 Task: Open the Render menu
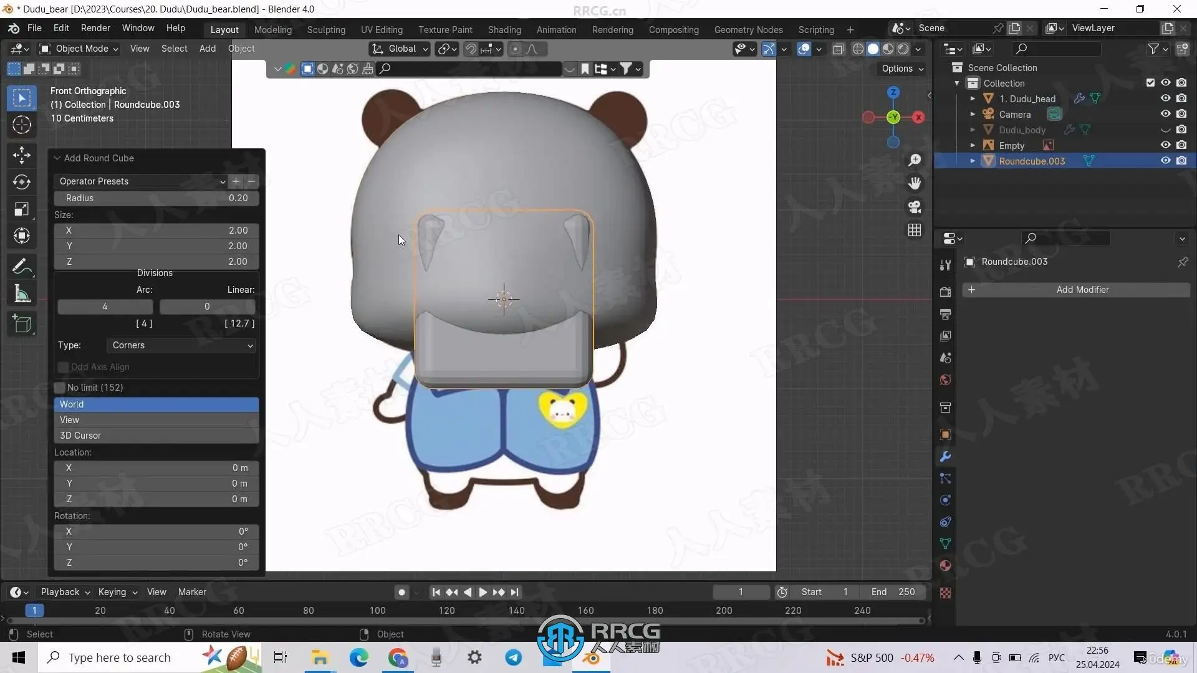tap(95, 28)
